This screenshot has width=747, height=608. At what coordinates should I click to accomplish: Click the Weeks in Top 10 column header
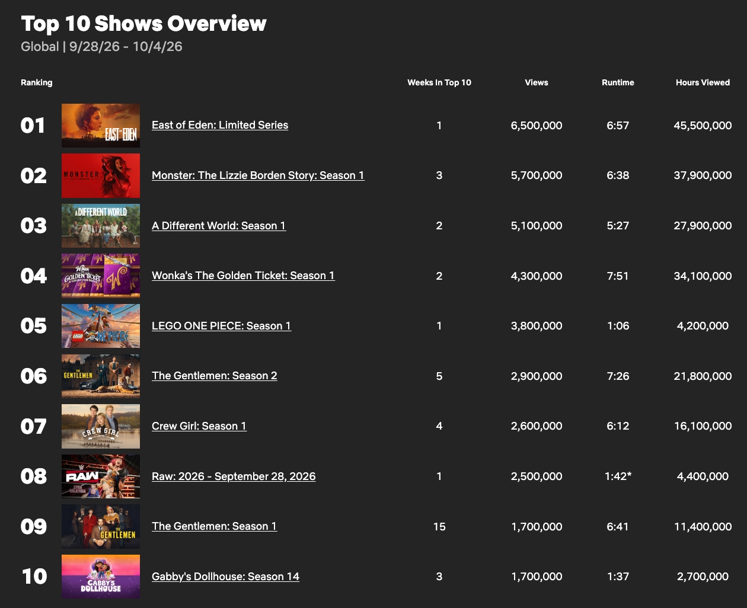pos(439,82)
